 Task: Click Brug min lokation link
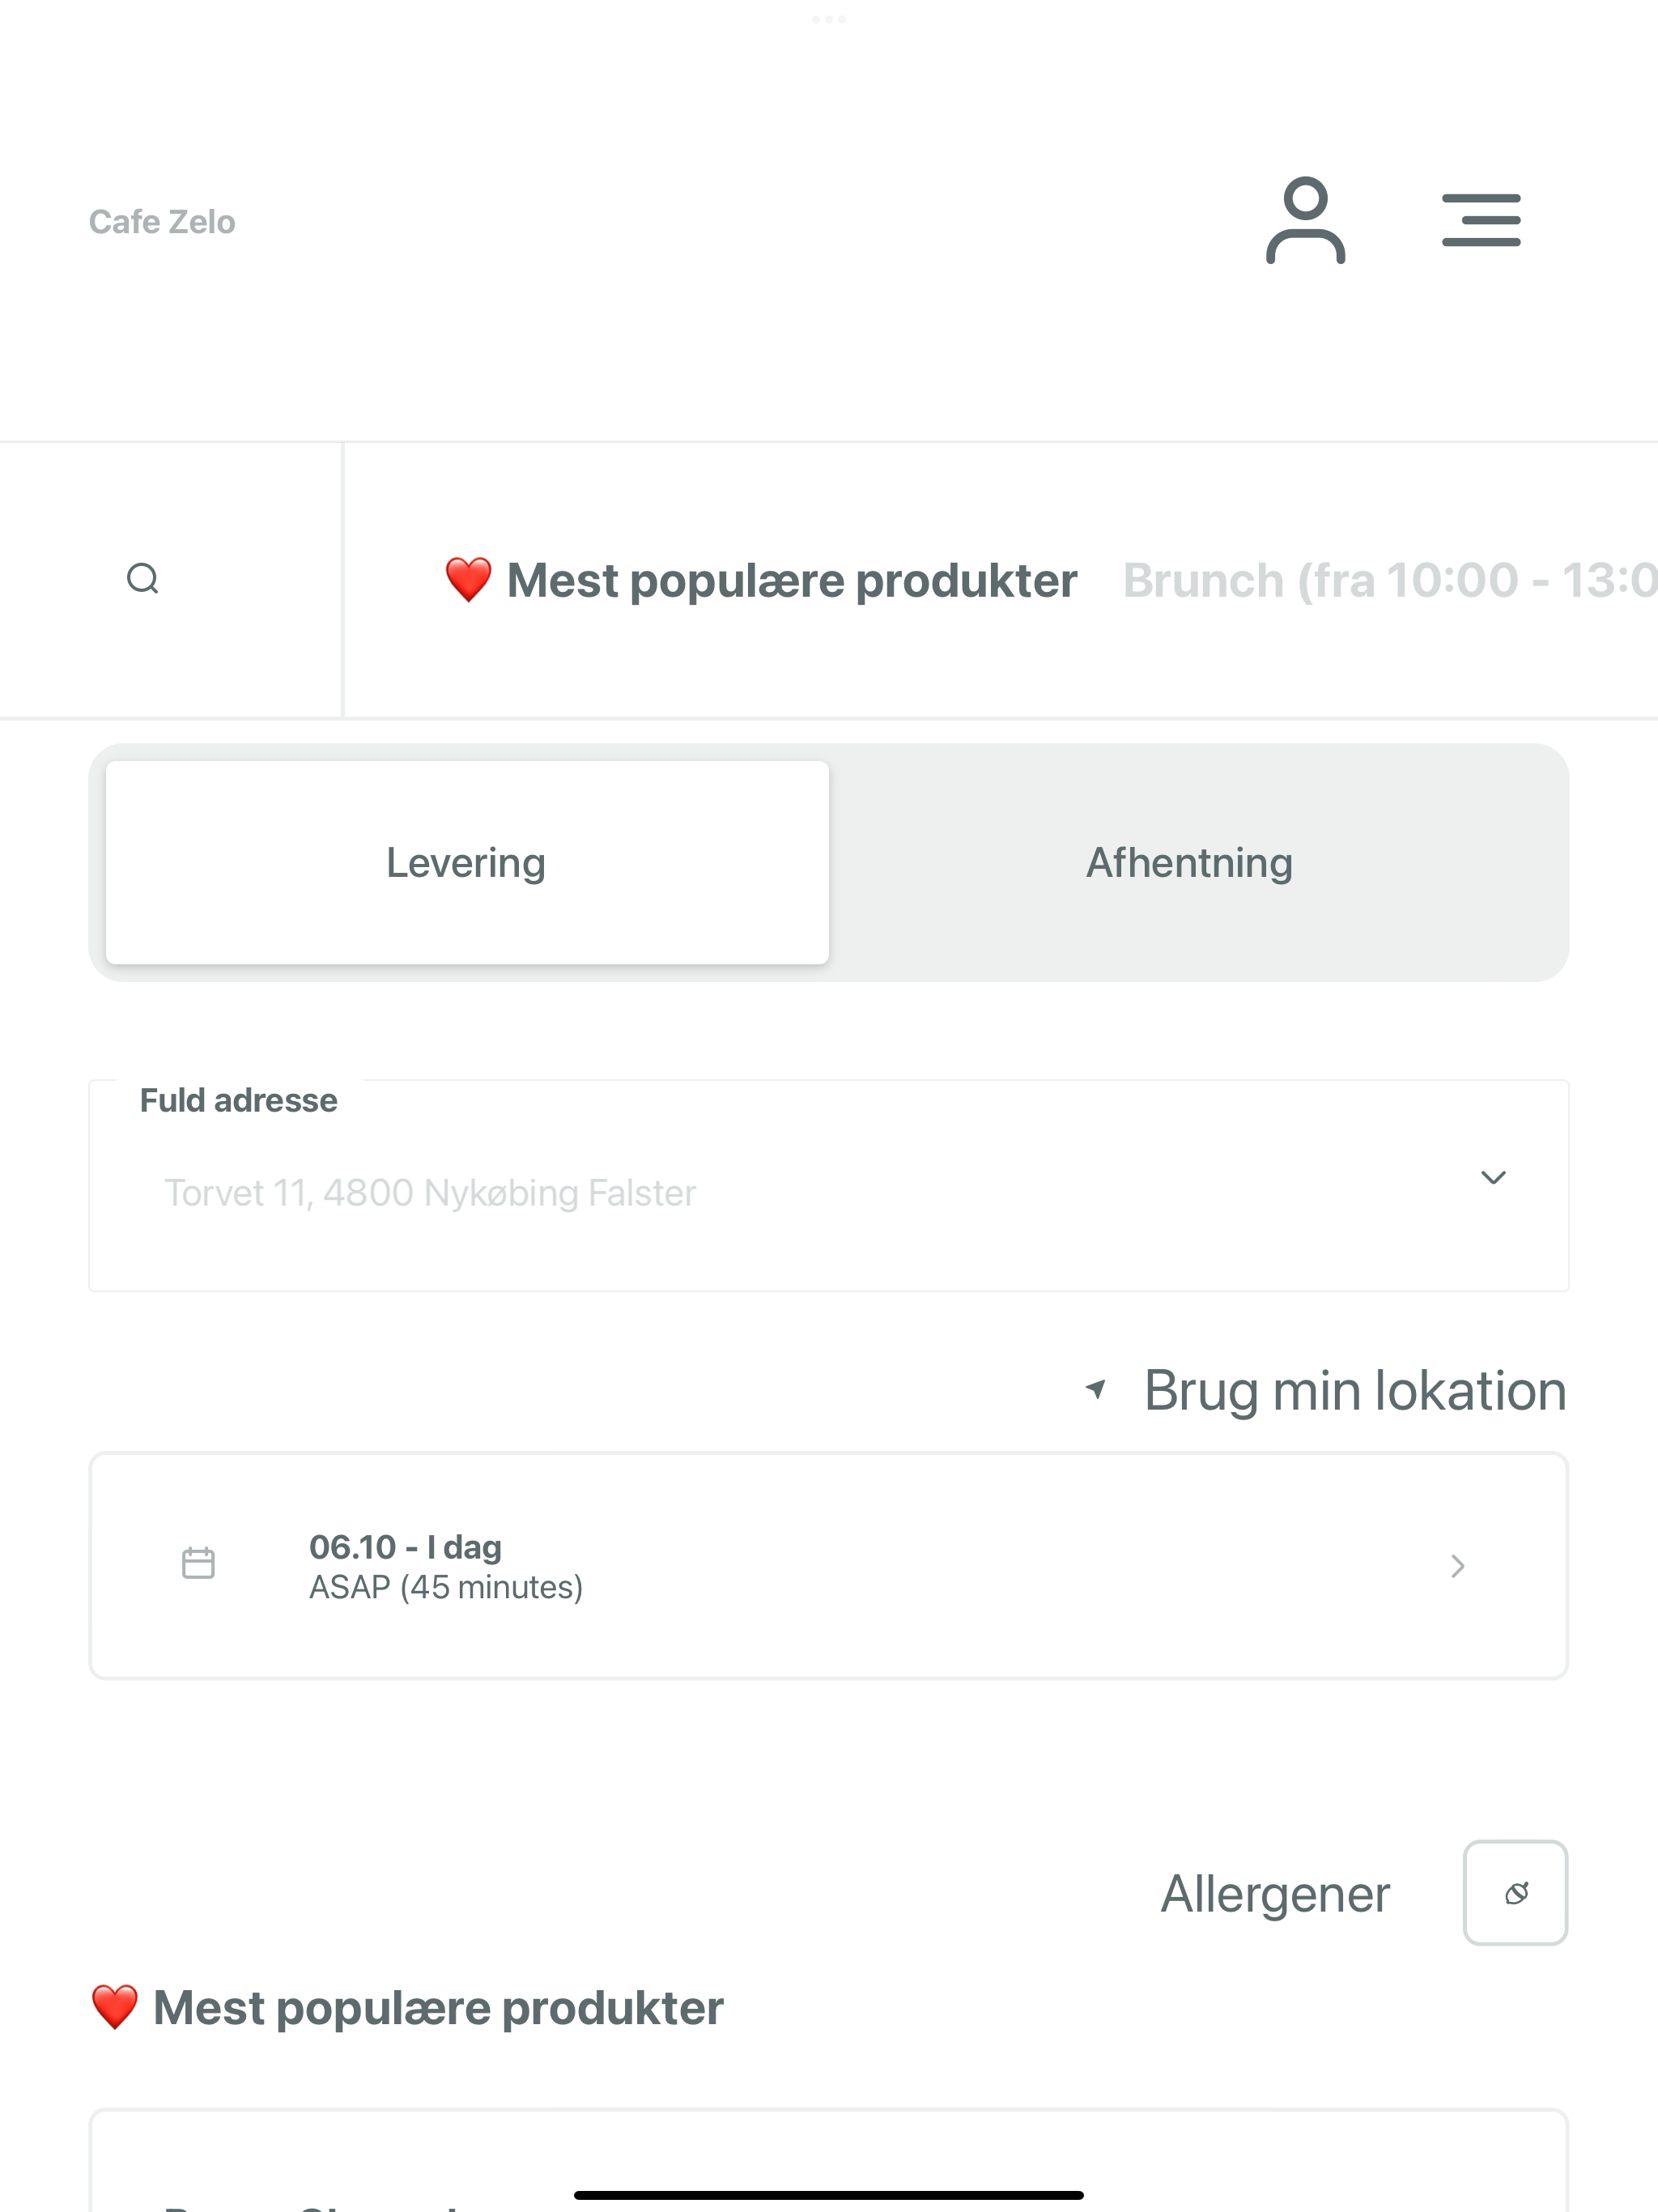[1355, 1390]
